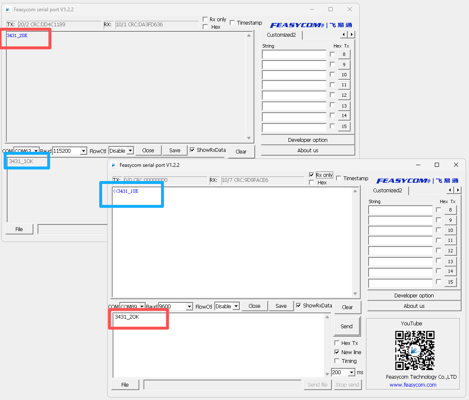This screenshot has height=400, width=469.
Task: Click the YouTube QR code
Action: point(415,350)
